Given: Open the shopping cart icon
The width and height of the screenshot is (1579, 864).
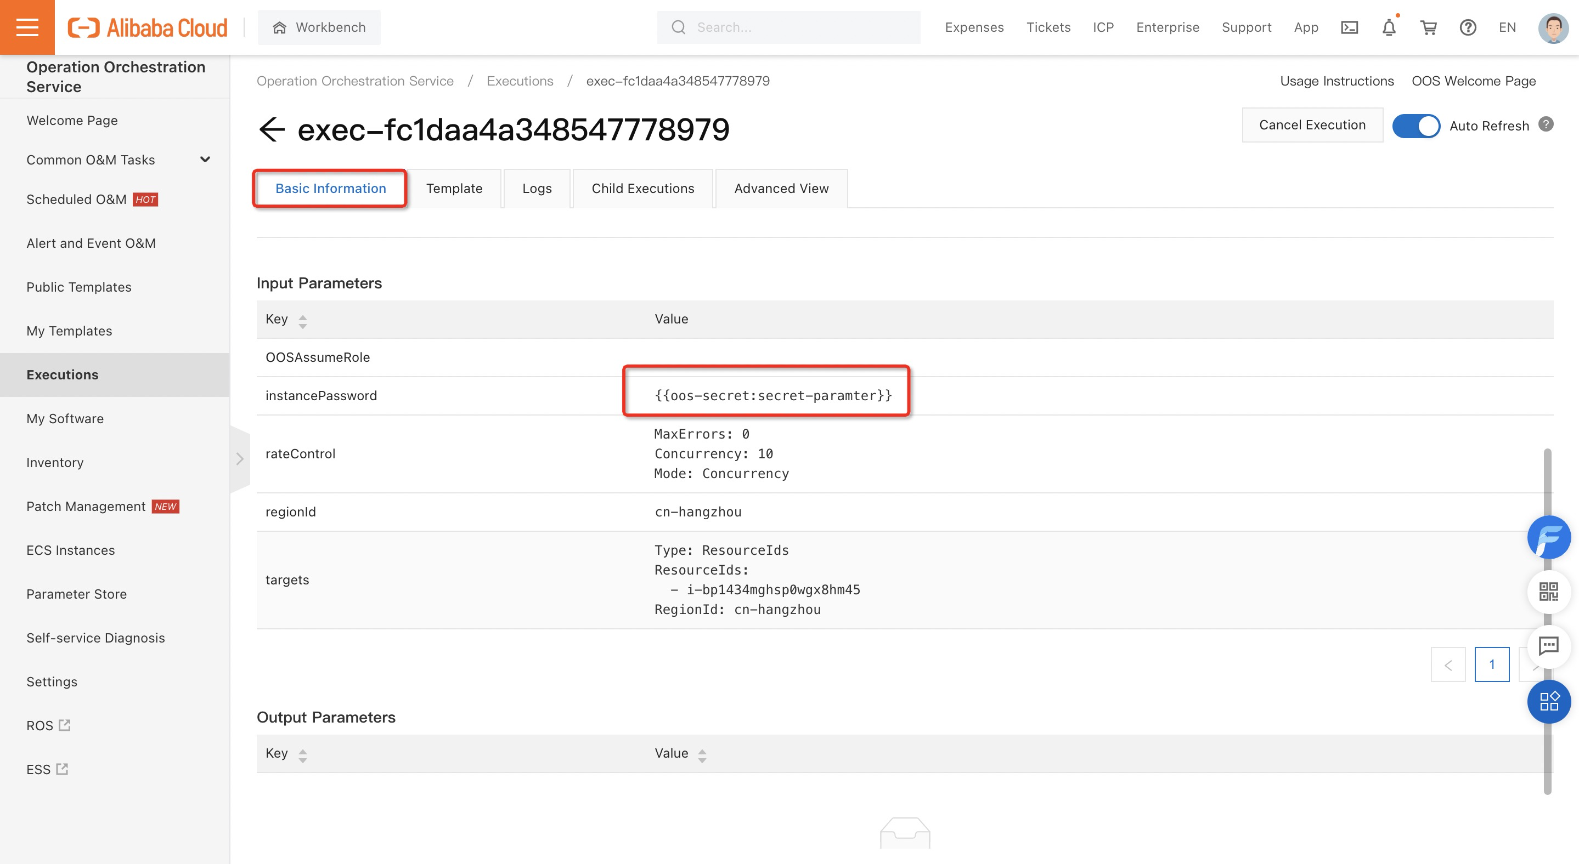Looking at the screenshot, I should [x=1429, y=27].
